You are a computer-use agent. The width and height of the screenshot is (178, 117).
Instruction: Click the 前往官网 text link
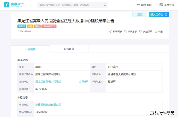[146, 5]
